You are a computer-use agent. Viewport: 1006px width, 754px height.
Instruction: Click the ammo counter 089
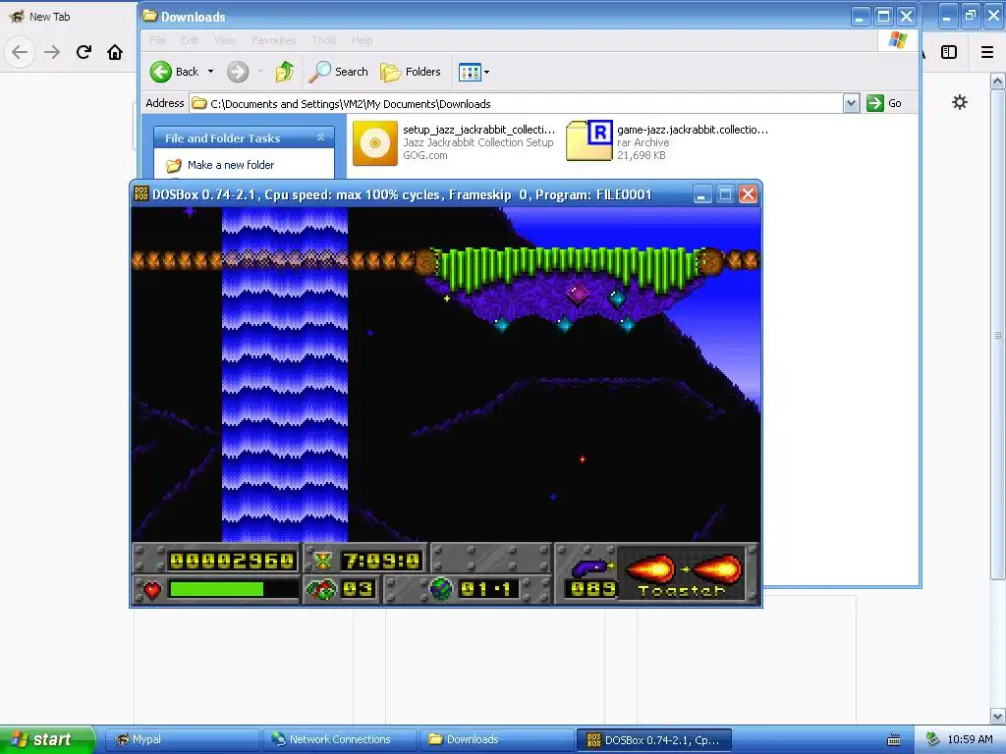tap(592, 589)
